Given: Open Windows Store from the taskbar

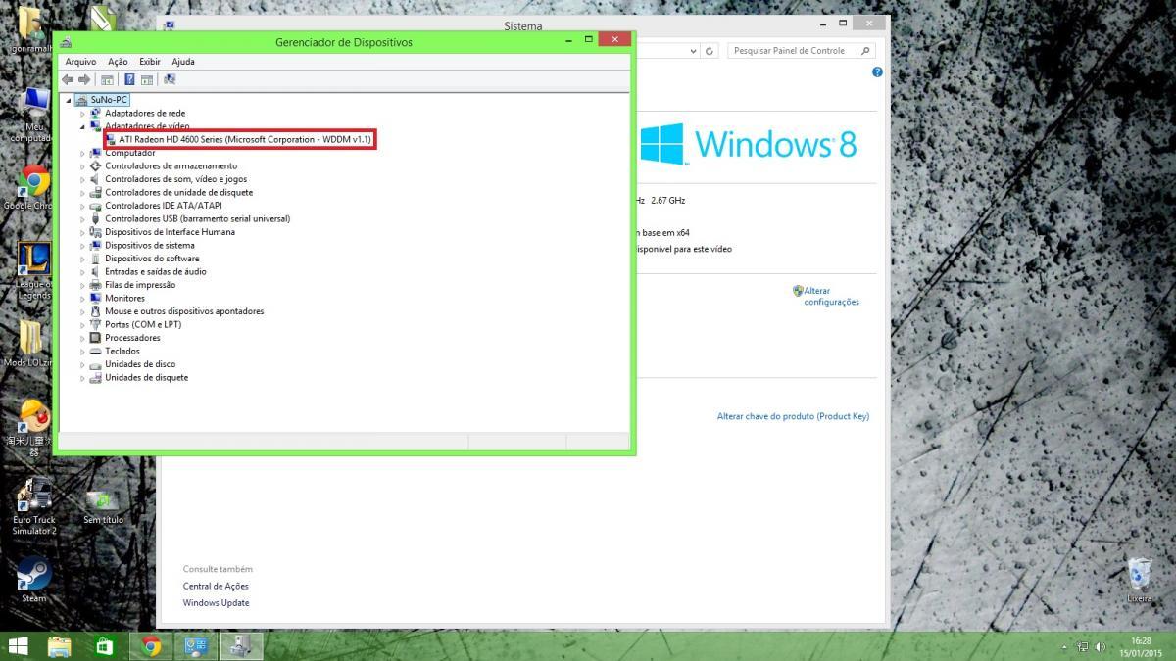Looking at the screenshot, I should pyautogui.click(x=105, y=646).
